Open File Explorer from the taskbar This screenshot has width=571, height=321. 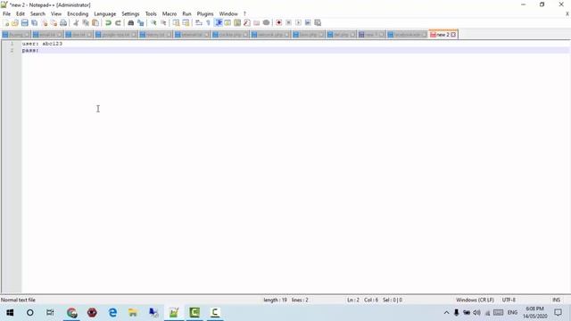pos(133,313)
